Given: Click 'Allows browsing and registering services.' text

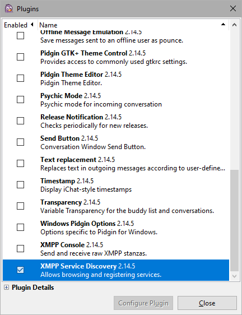Looking at the screenshot, I should [x=101, y=275].
